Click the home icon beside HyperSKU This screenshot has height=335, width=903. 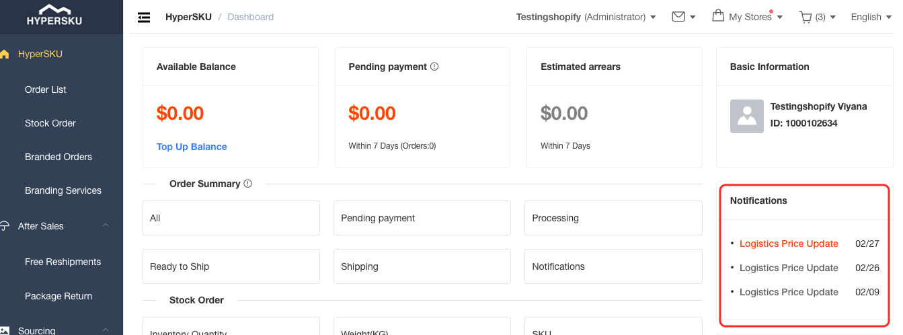[x=4, y=54]
